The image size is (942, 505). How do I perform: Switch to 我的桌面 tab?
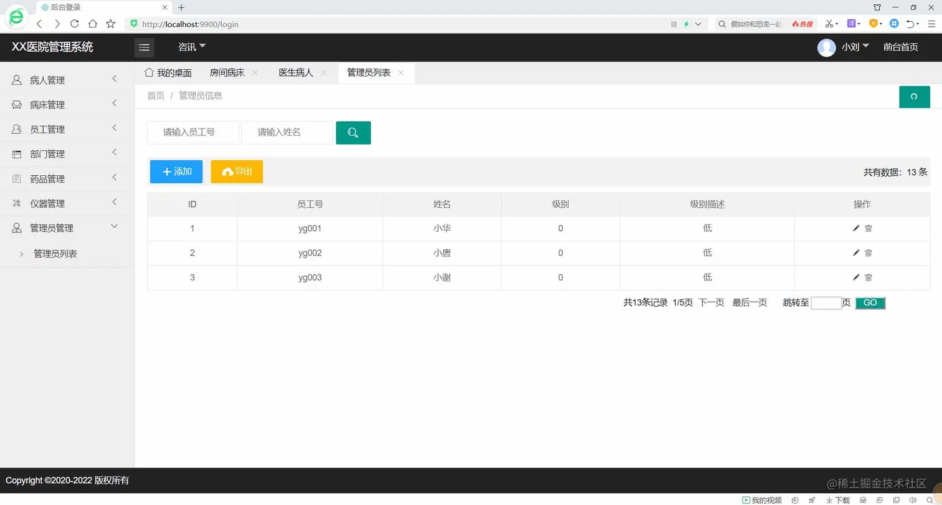tap(168, 73)
